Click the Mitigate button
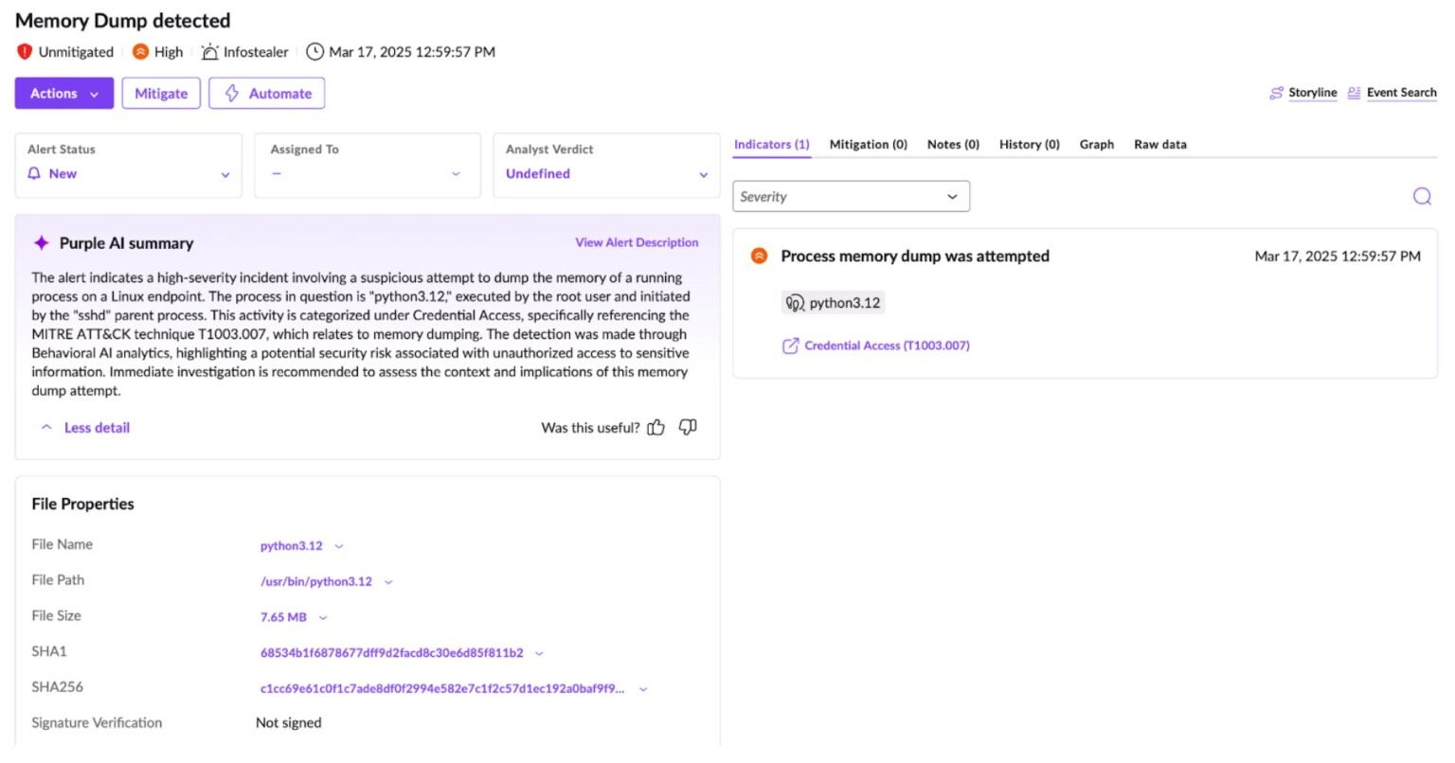The height and width of the screenshot is (763, 1455). pos(161,94)
